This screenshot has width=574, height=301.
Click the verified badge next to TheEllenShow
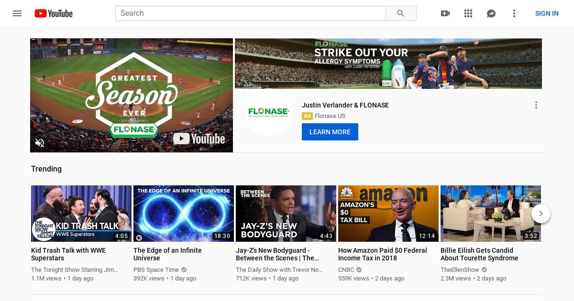484,270
